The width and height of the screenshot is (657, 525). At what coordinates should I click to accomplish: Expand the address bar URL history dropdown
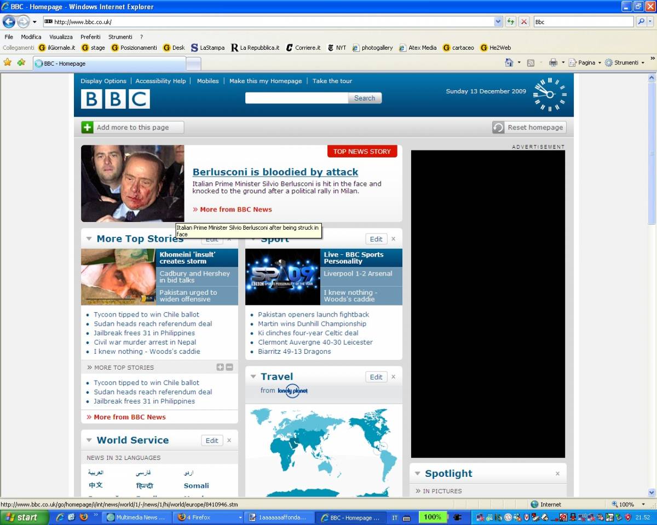click(x=498, y=22)
